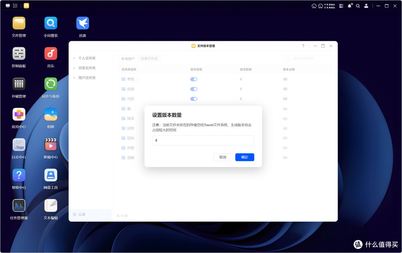
Task: Open the 文本编辑 desktop icon
Action: 51,206
